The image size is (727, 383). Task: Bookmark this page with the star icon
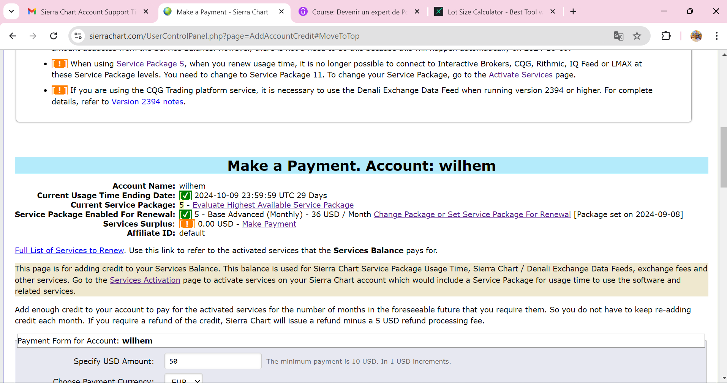tap(637, 36)
